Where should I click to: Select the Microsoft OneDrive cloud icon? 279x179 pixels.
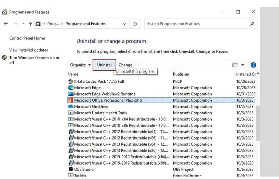point(71,107)
